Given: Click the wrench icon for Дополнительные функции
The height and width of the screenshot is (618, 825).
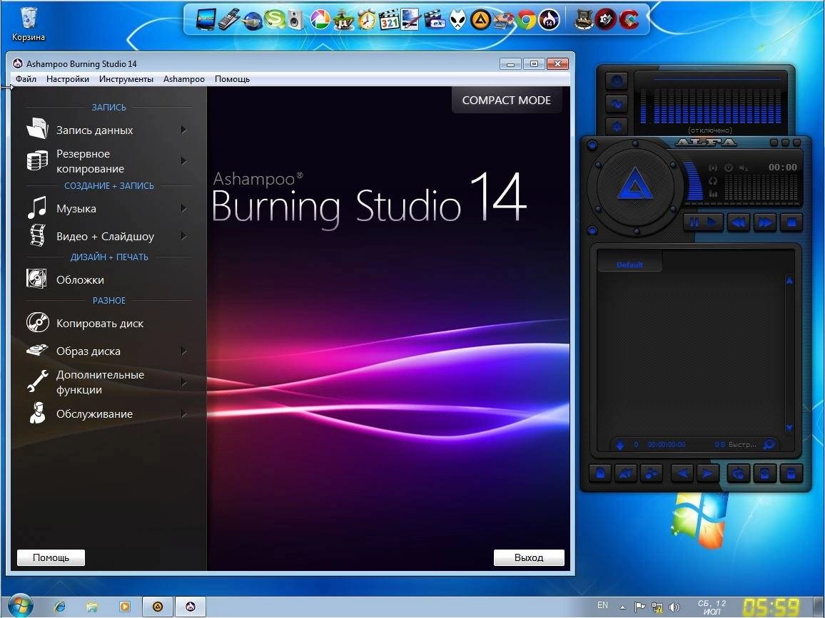Looking at the screenshot, I should pyautogui.click(x=37, y=381).
